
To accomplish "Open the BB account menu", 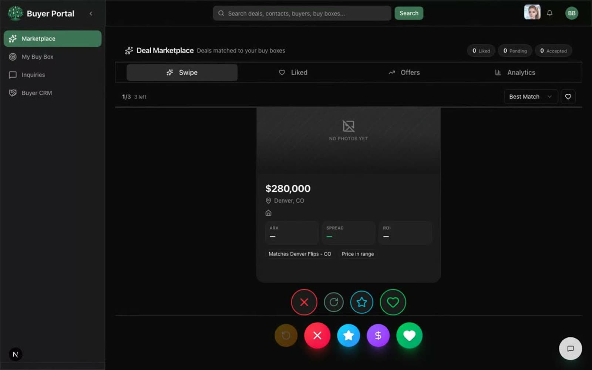I will [572, 13].
